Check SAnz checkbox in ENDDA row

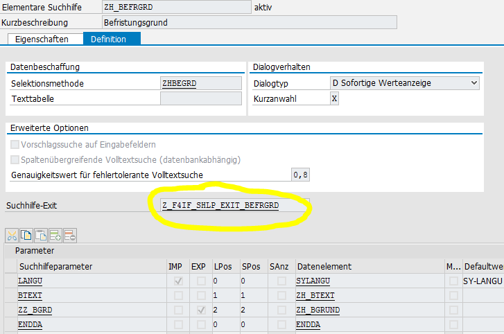point(281,324)
